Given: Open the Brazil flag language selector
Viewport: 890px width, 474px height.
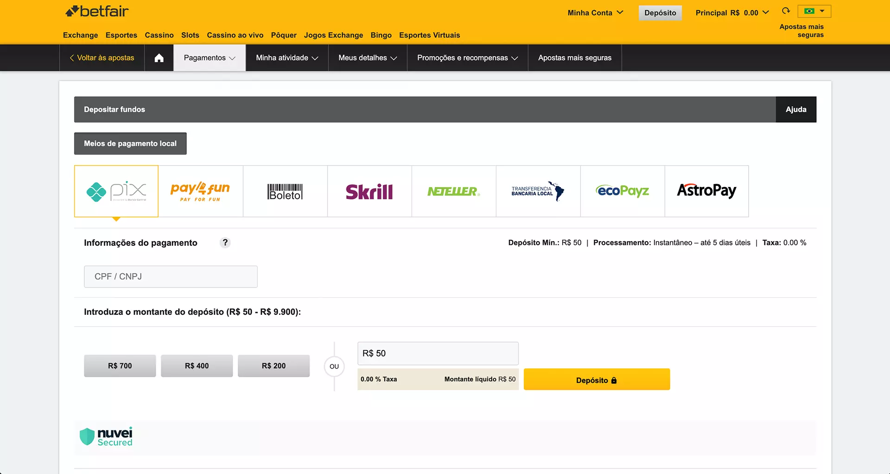Looking at the screenshot, I should (814, 11).
